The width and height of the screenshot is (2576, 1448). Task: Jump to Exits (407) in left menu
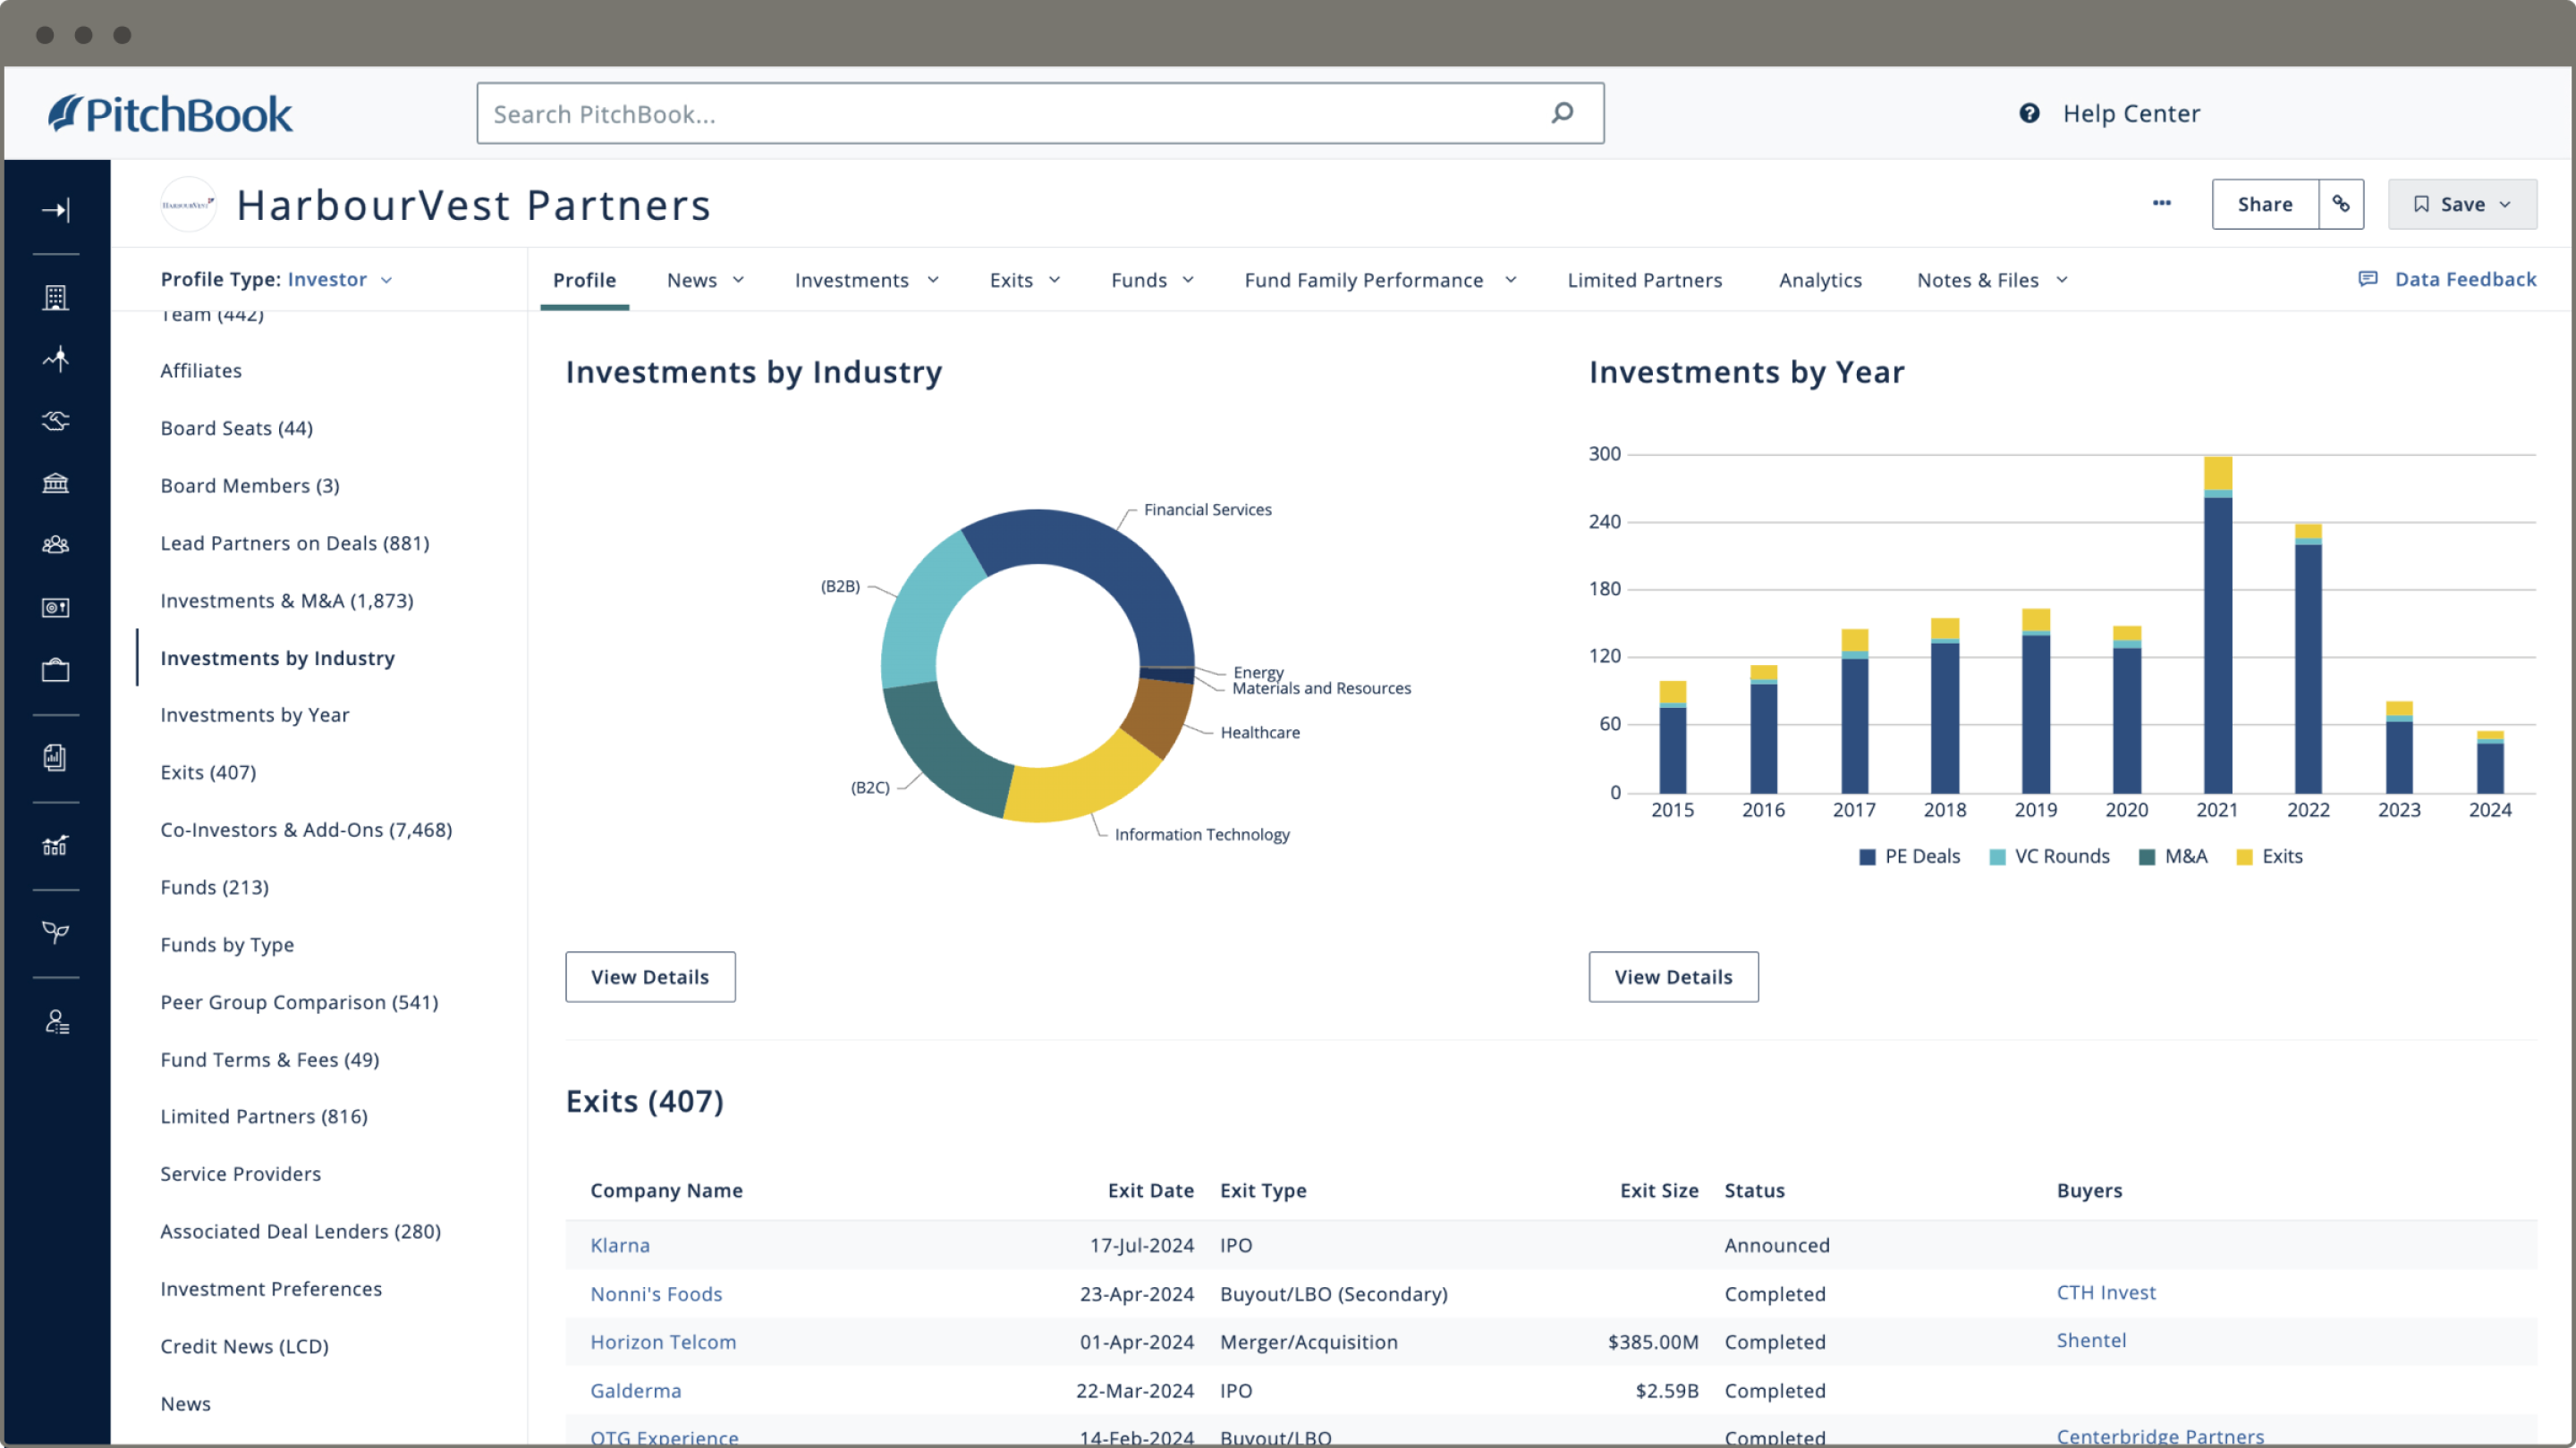[208, 772]
